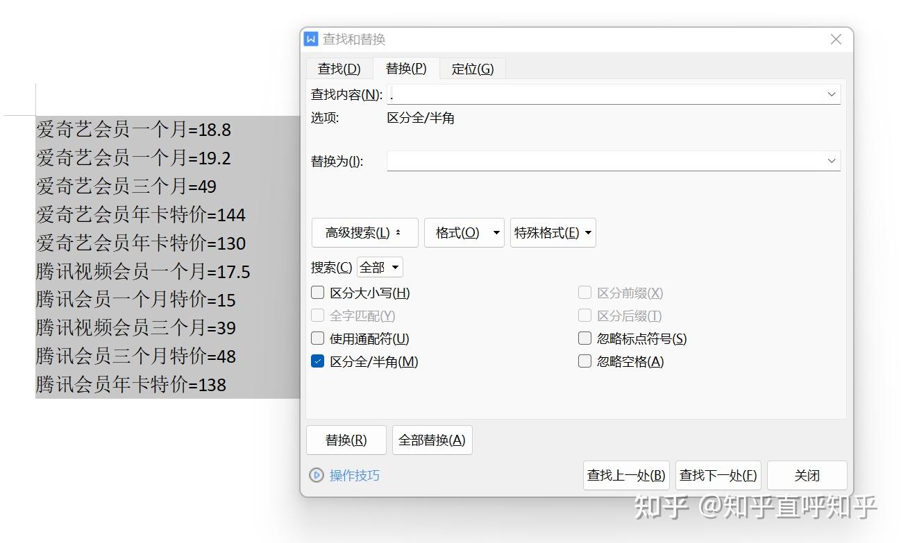This screenshot has height=543, width=901.
Task: Click the WPS Writer icon in dialog title
Action: (312, 39)
